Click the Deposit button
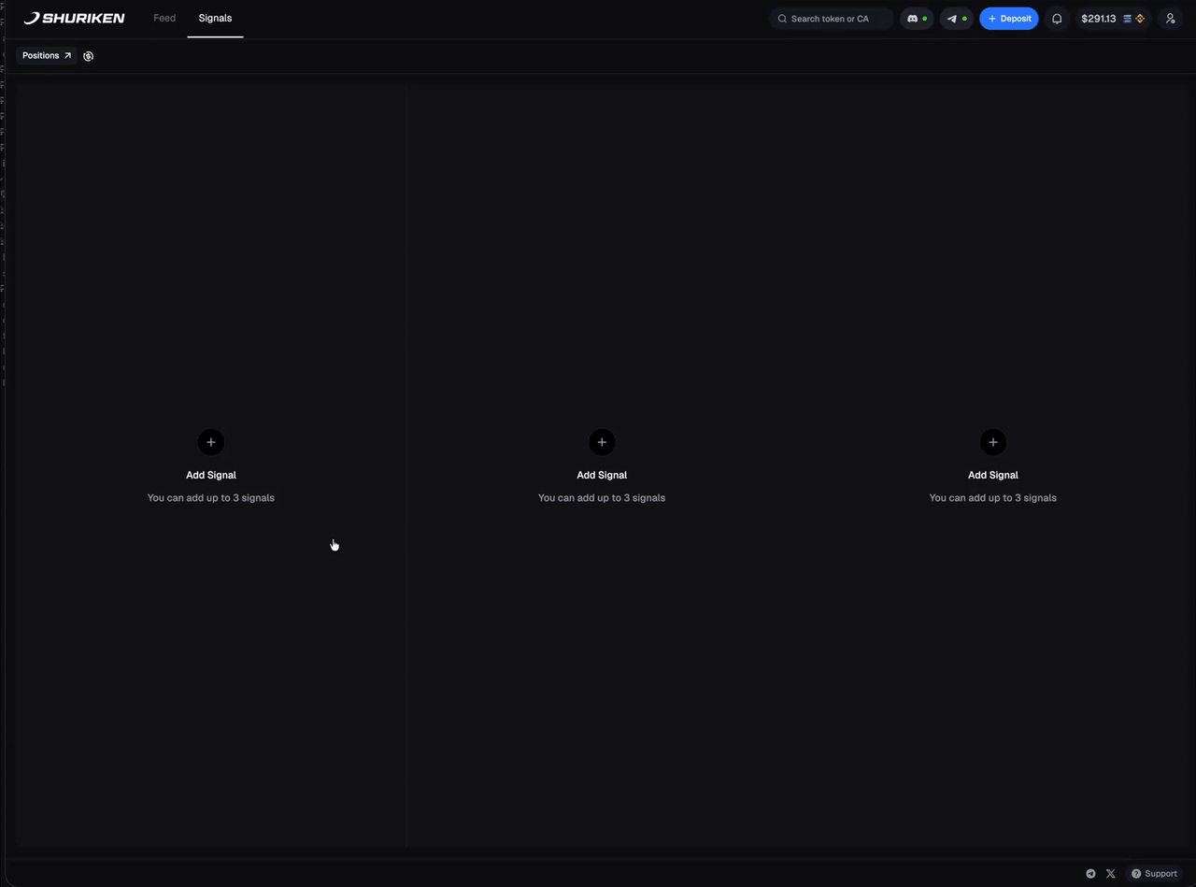This screenshot has width=1196, height=887. 1008,19
